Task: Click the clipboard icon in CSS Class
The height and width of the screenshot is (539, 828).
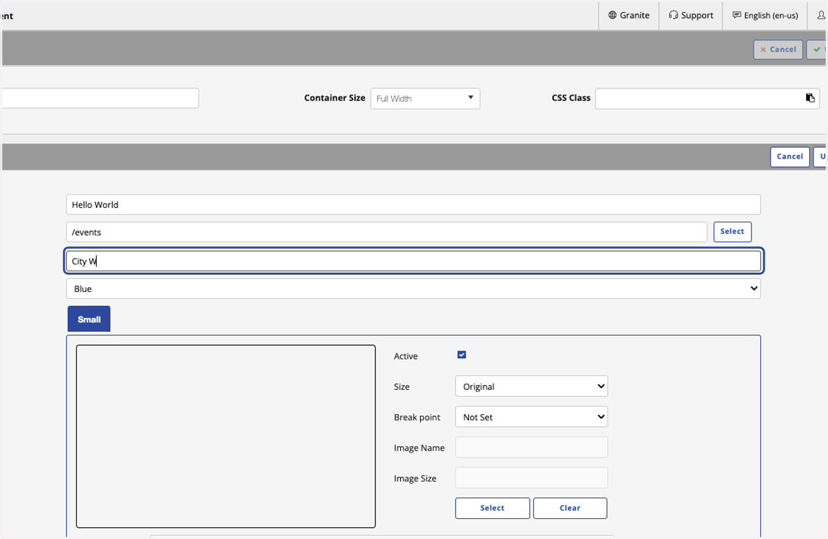Action: click(x=810, y=98)
